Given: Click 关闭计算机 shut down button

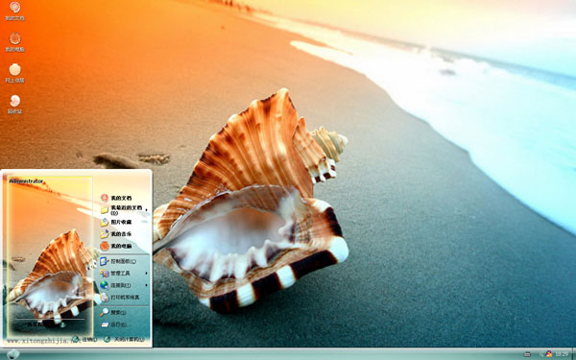Looking at the screenshot, I should point(124,340).
